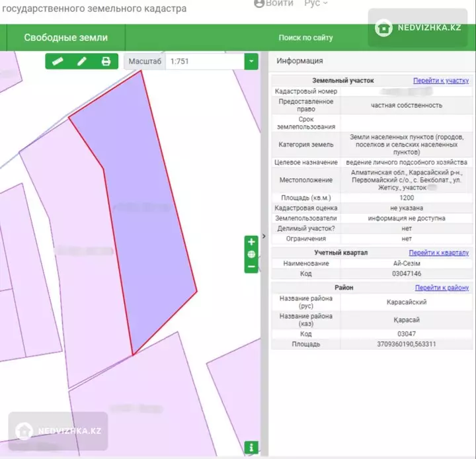Select the ruler measurement tool
The image size is (476, 459).
tap(58, 62)
